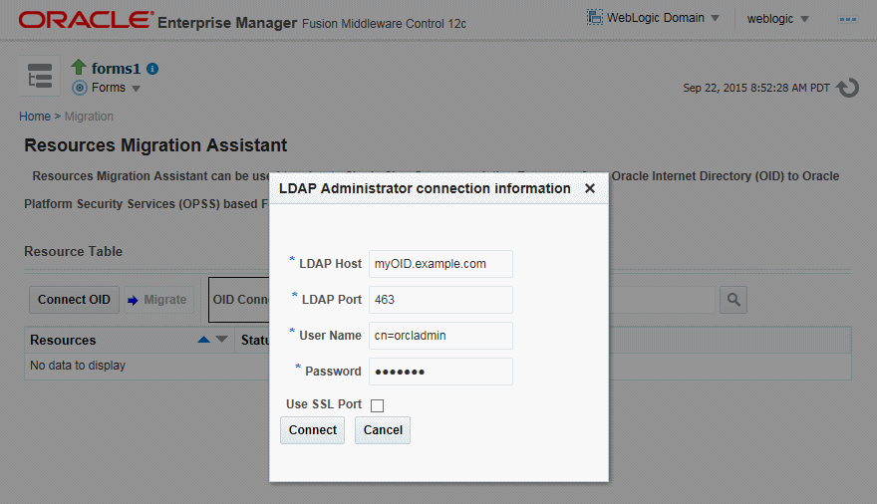Image resolution: width=877 pixels, height=504 pixels.
Task: Close the LDAP connection dialog
Action: click(x=590, y=188)
